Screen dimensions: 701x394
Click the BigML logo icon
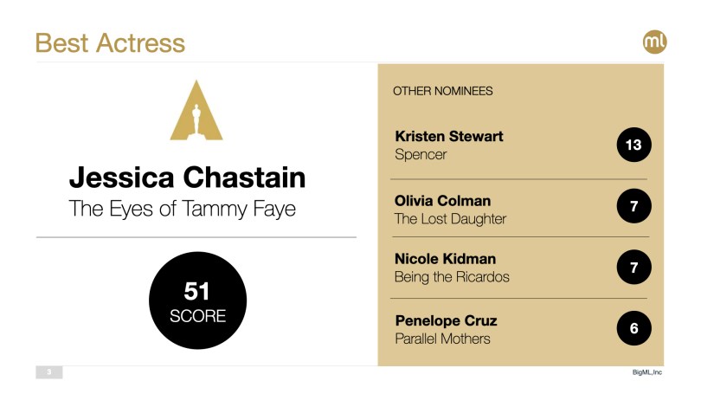(x=656, y=42)
